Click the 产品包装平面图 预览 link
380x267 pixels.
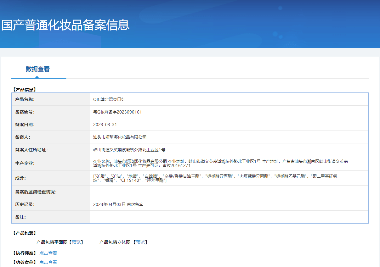pyautogui.click(x=76, y=242)
